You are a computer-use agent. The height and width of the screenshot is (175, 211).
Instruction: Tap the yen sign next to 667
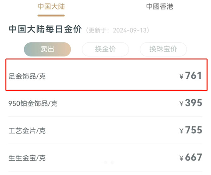(181, 158)
